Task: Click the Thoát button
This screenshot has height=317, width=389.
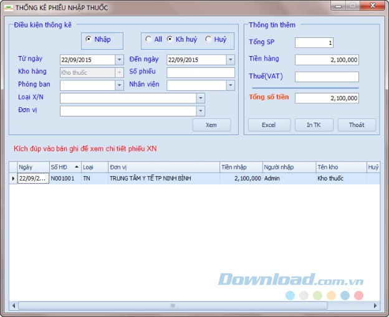Action: 357,125
